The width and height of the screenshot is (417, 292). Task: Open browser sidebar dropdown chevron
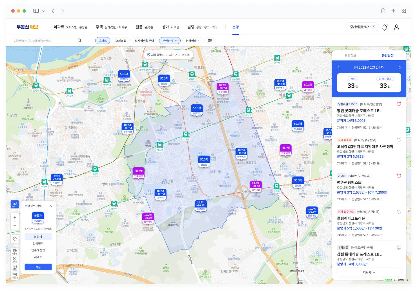pyautogui.click(x=43, y=11)
